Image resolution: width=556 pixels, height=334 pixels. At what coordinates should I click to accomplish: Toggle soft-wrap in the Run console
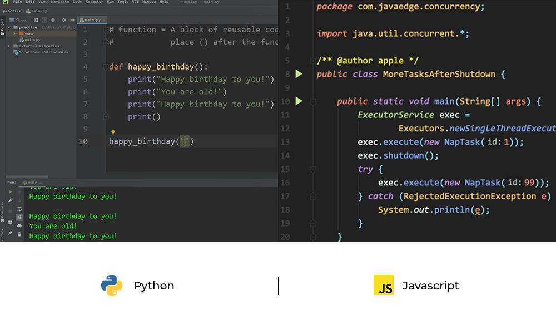19,209
